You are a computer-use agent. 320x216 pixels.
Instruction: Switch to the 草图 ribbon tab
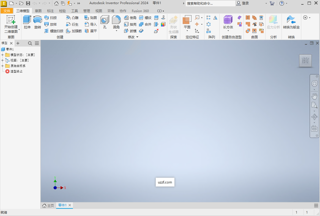38,11
